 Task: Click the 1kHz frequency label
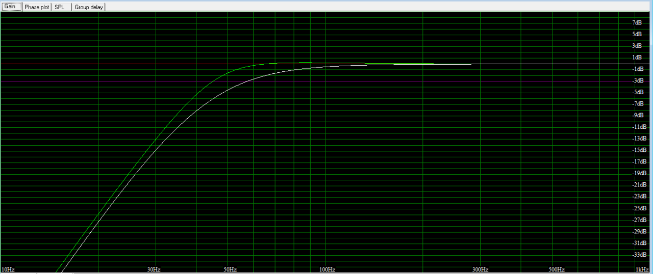[642, 269]
